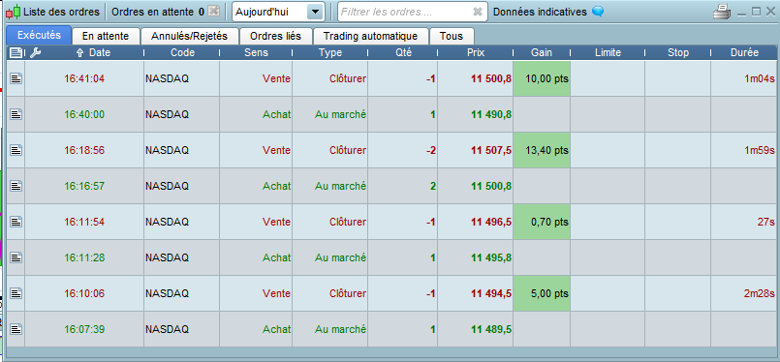This screenshot has width=780, height=362.
Task: Open details icon for 16:18:56 order
Action: [16, 150]
